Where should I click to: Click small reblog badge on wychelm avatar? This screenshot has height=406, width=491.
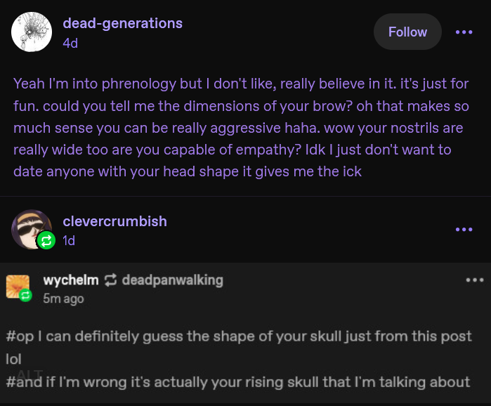tap(25, 296)
